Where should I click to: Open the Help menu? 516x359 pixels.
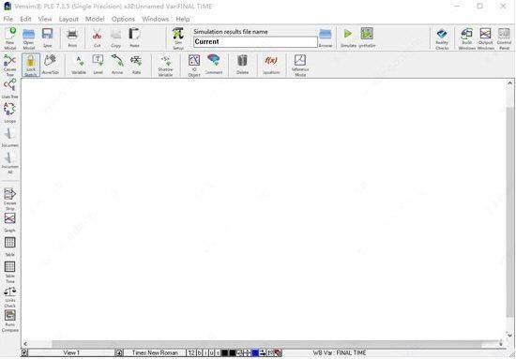(183, 19)
